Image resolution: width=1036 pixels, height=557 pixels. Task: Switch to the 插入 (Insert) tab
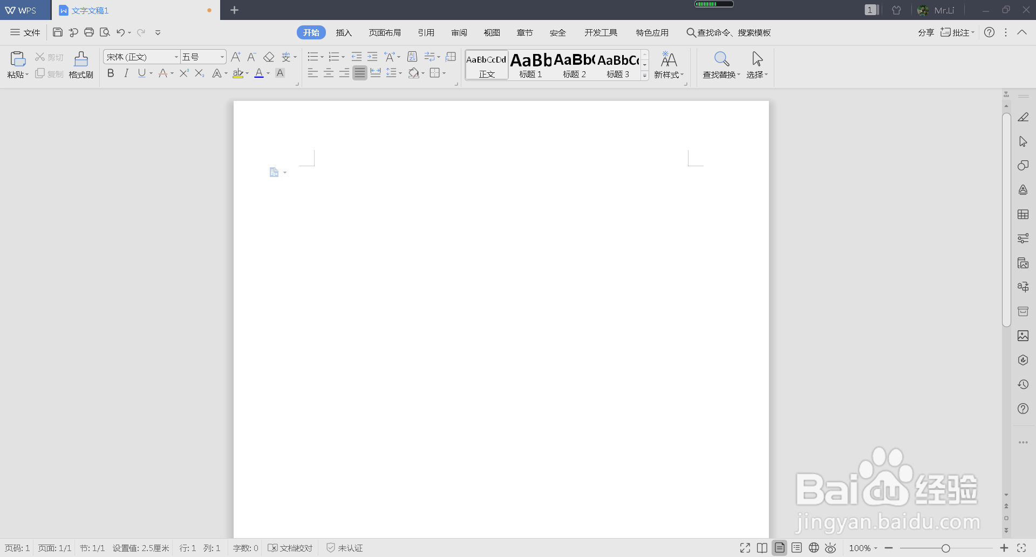coord(344,32)
